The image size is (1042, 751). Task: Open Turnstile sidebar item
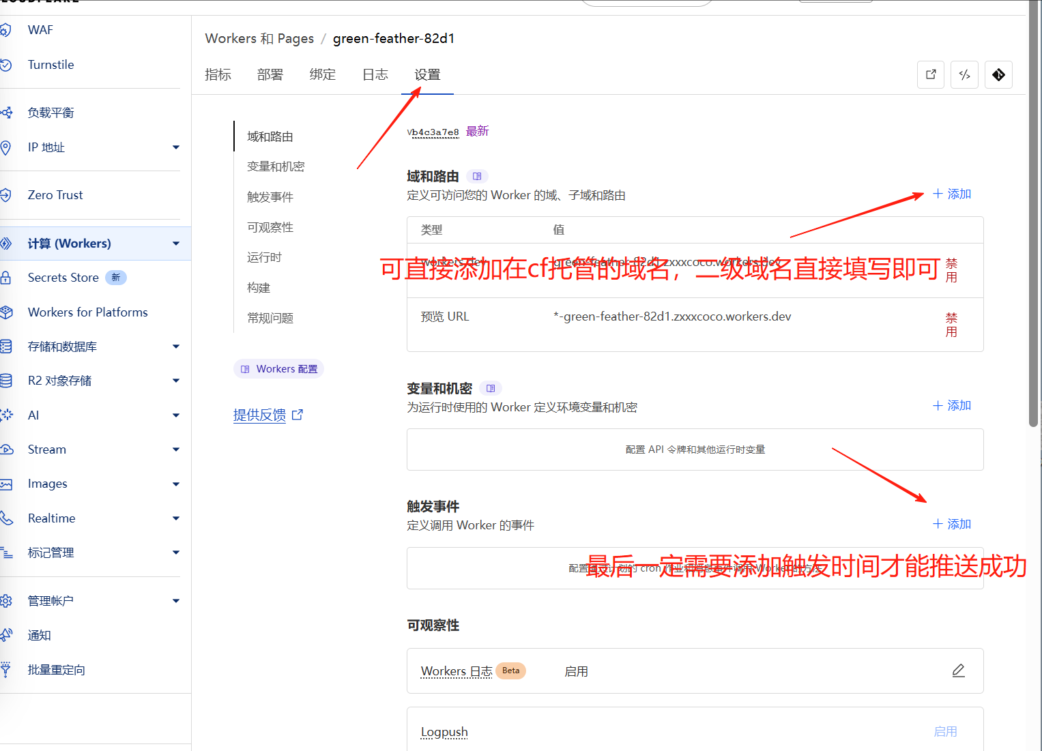[x=50, y=65]
